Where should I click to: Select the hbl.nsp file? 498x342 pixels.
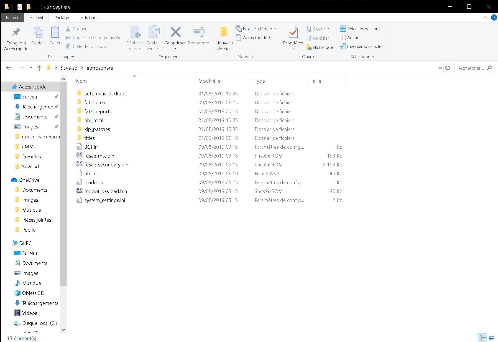point(92,174)
